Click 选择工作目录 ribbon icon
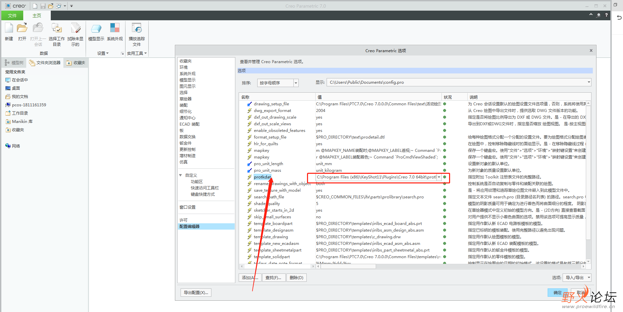The height and width of the screenshot is (312, 623). pos(57,35)
